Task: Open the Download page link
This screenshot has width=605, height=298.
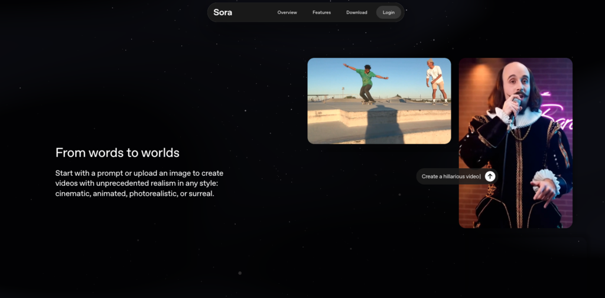Action: pyautogui.click(x=356, y=12)
